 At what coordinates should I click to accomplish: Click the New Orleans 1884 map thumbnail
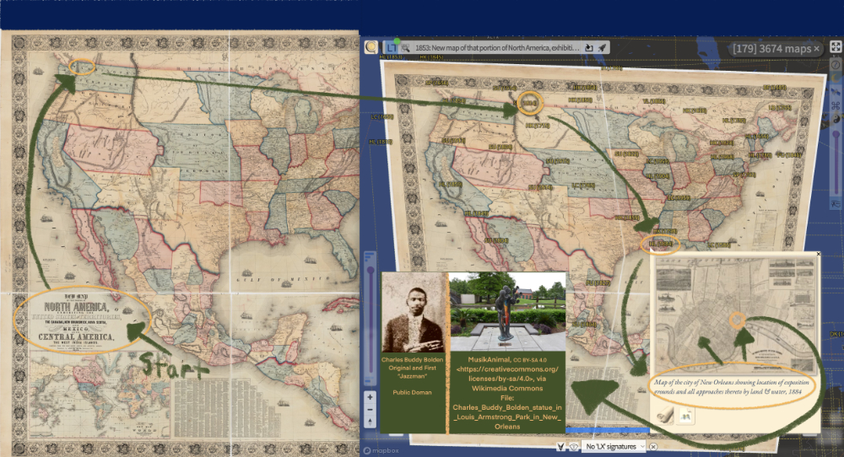tap(736, 315)
